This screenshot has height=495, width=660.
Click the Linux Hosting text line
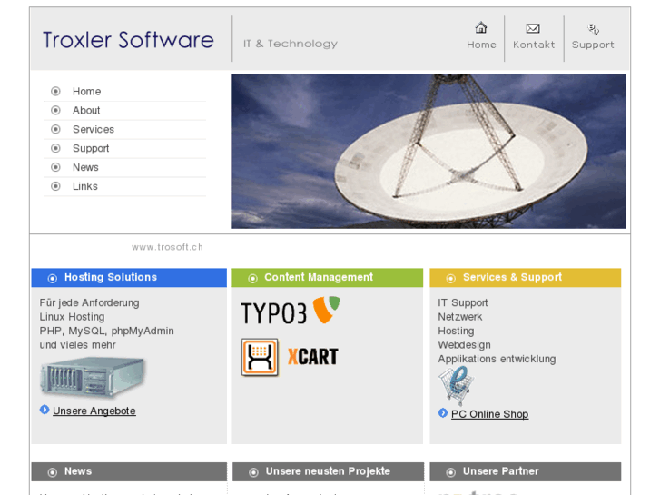click(x=72, y=317)
